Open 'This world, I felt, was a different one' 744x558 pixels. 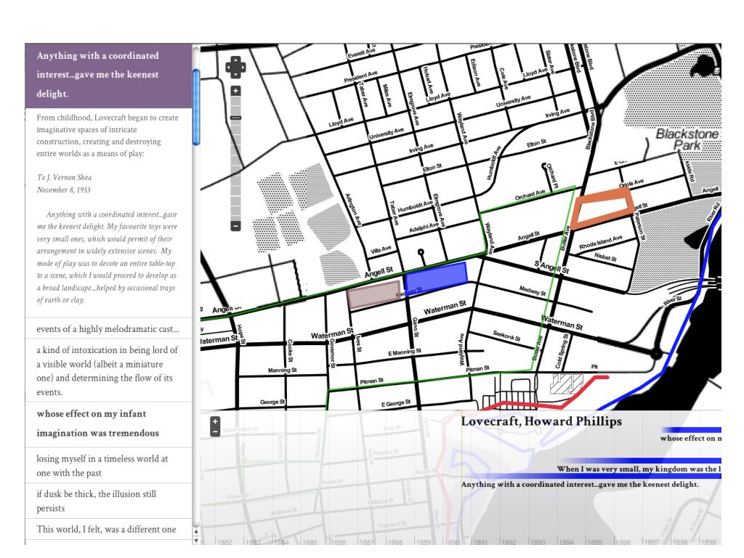tap(109, 529)
